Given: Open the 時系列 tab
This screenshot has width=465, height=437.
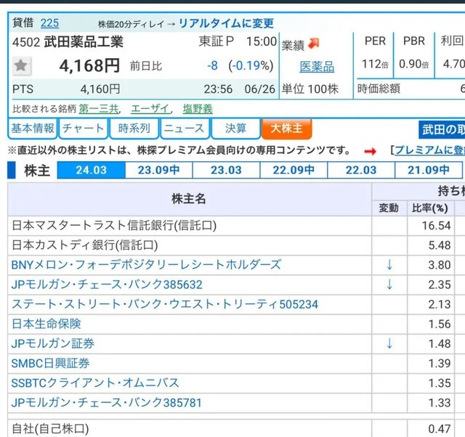Looking at the screenshot, I should (x=134, y=128).
